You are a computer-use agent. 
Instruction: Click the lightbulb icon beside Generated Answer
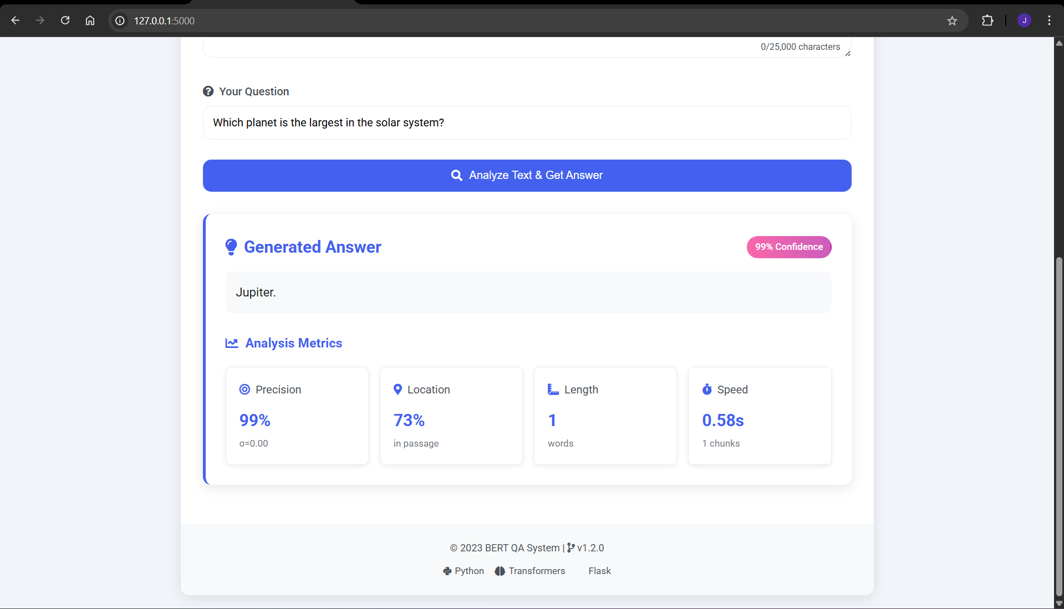(x=231, y=247)
